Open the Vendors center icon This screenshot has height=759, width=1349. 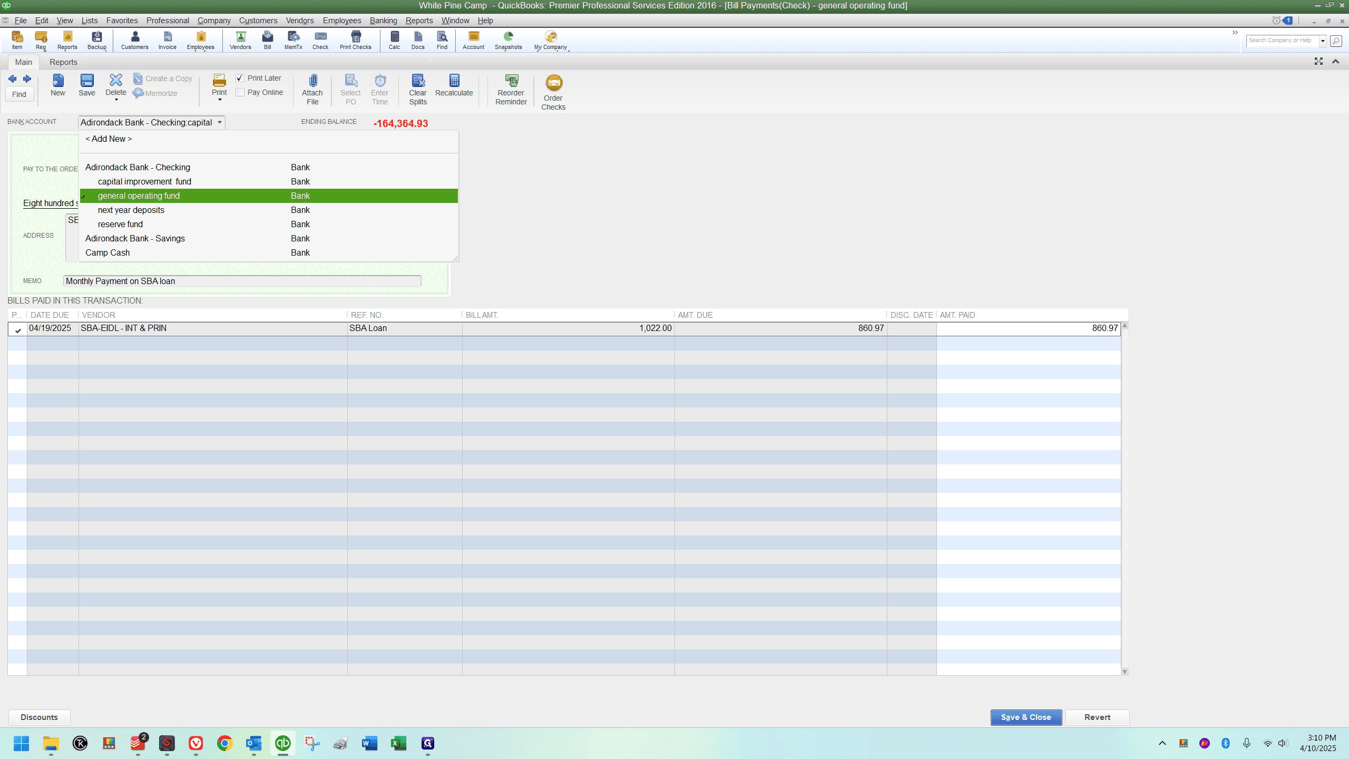coord(240,40)
